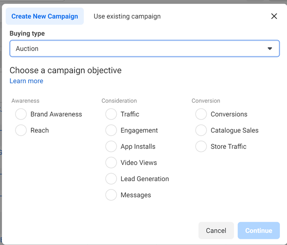This screenshot has width=287, height=245.
Task: Click the Continue button
Action: (x=258, y=230)
